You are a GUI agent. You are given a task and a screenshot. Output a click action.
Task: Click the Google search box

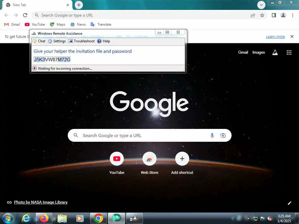[149, 135]
